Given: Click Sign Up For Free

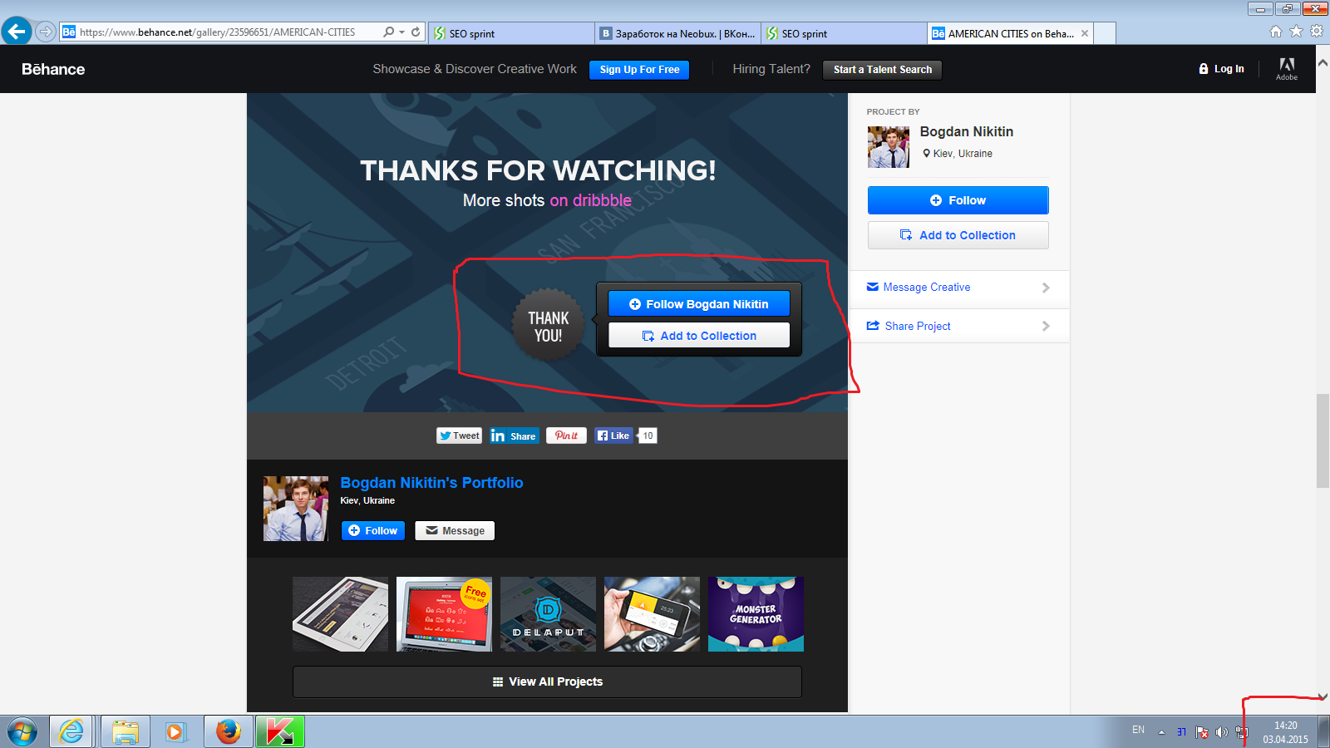Looking at the screenshot, I should 639,70.
